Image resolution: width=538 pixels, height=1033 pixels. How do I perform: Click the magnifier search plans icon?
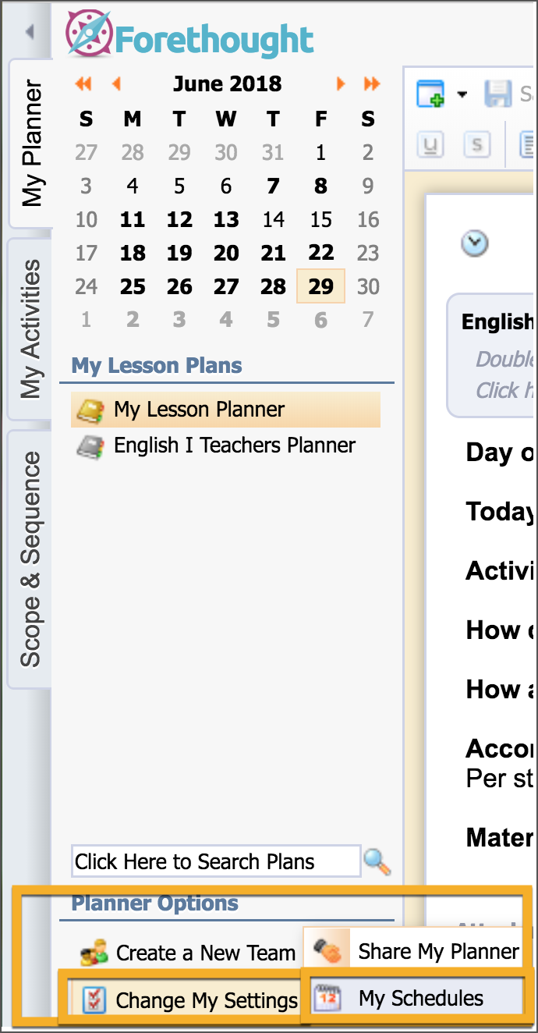[377, 861]
